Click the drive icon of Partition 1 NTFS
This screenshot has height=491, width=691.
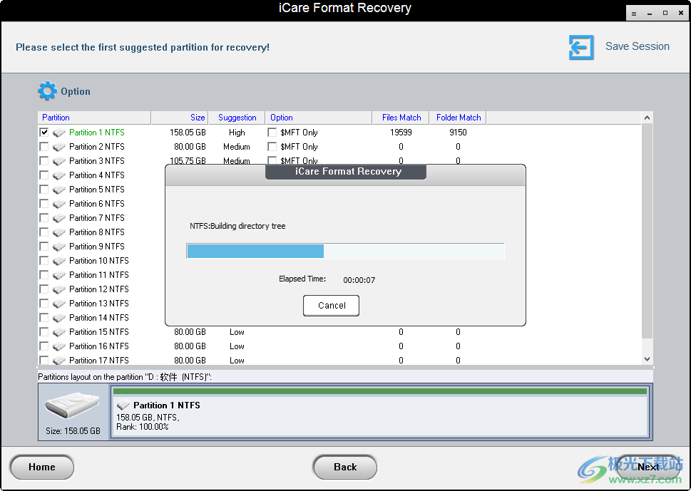(59, 133)
